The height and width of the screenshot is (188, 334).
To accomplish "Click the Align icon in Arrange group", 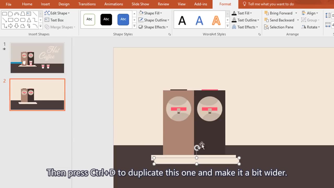I will click(304, 13).
